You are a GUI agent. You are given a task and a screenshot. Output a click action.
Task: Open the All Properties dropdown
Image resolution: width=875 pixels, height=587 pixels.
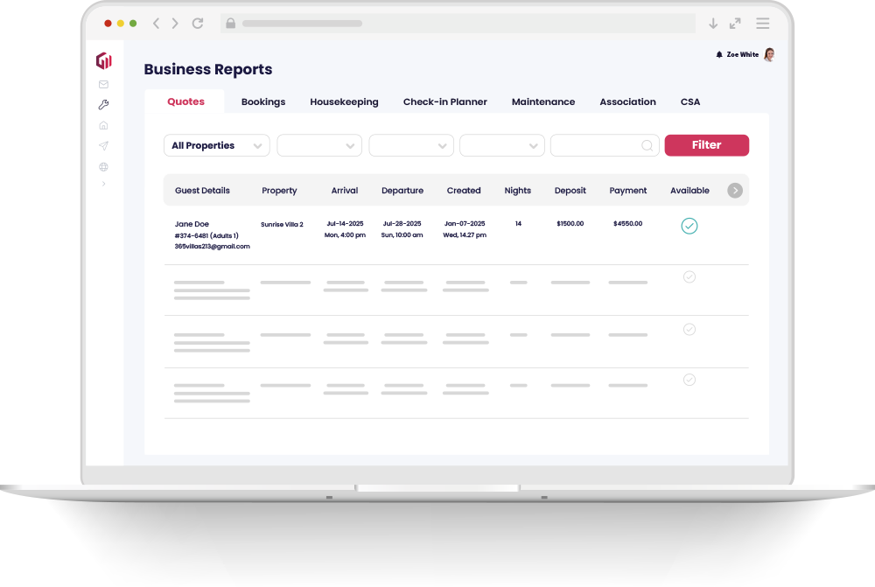coord(216,146)
